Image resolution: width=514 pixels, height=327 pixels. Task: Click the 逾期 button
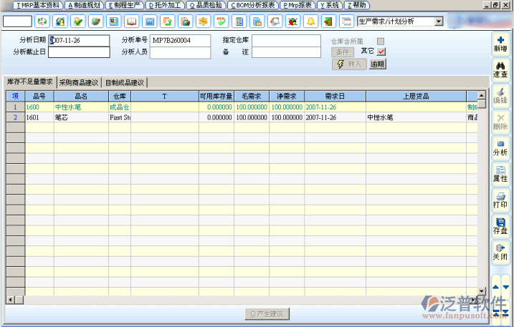click(378, 64)
